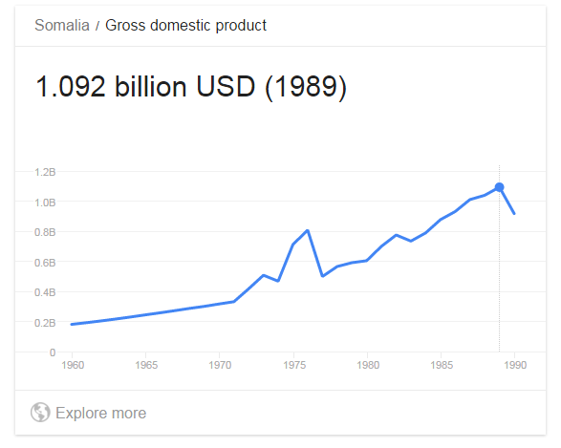Click the 0.2B y-axis label
561x448 pixels.
(x=45, y=323)
